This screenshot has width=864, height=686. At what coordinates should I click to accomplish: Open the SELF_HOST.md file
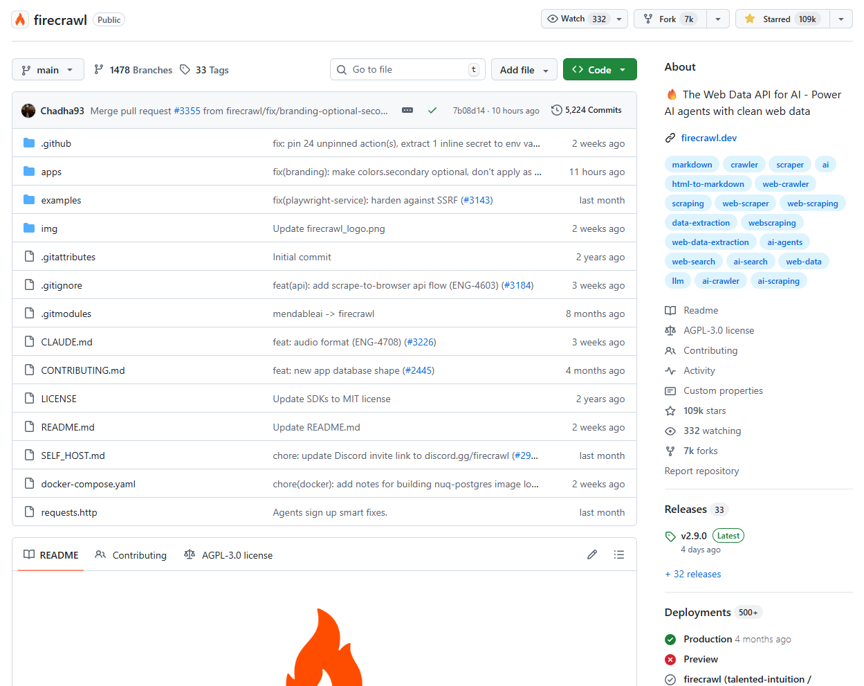coord(73,455)
